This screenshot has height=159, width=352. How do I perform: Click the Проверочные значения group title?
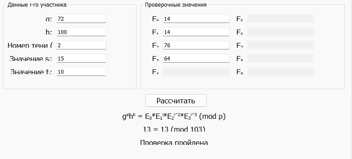[176, 5]
